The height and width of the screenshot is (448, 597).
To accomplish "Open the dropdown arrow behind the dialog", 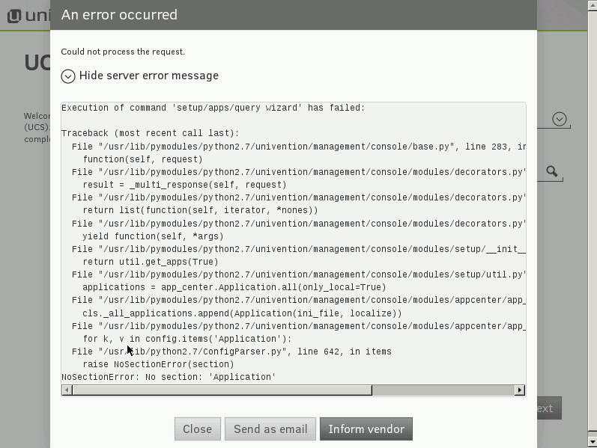I will (559, 119).
